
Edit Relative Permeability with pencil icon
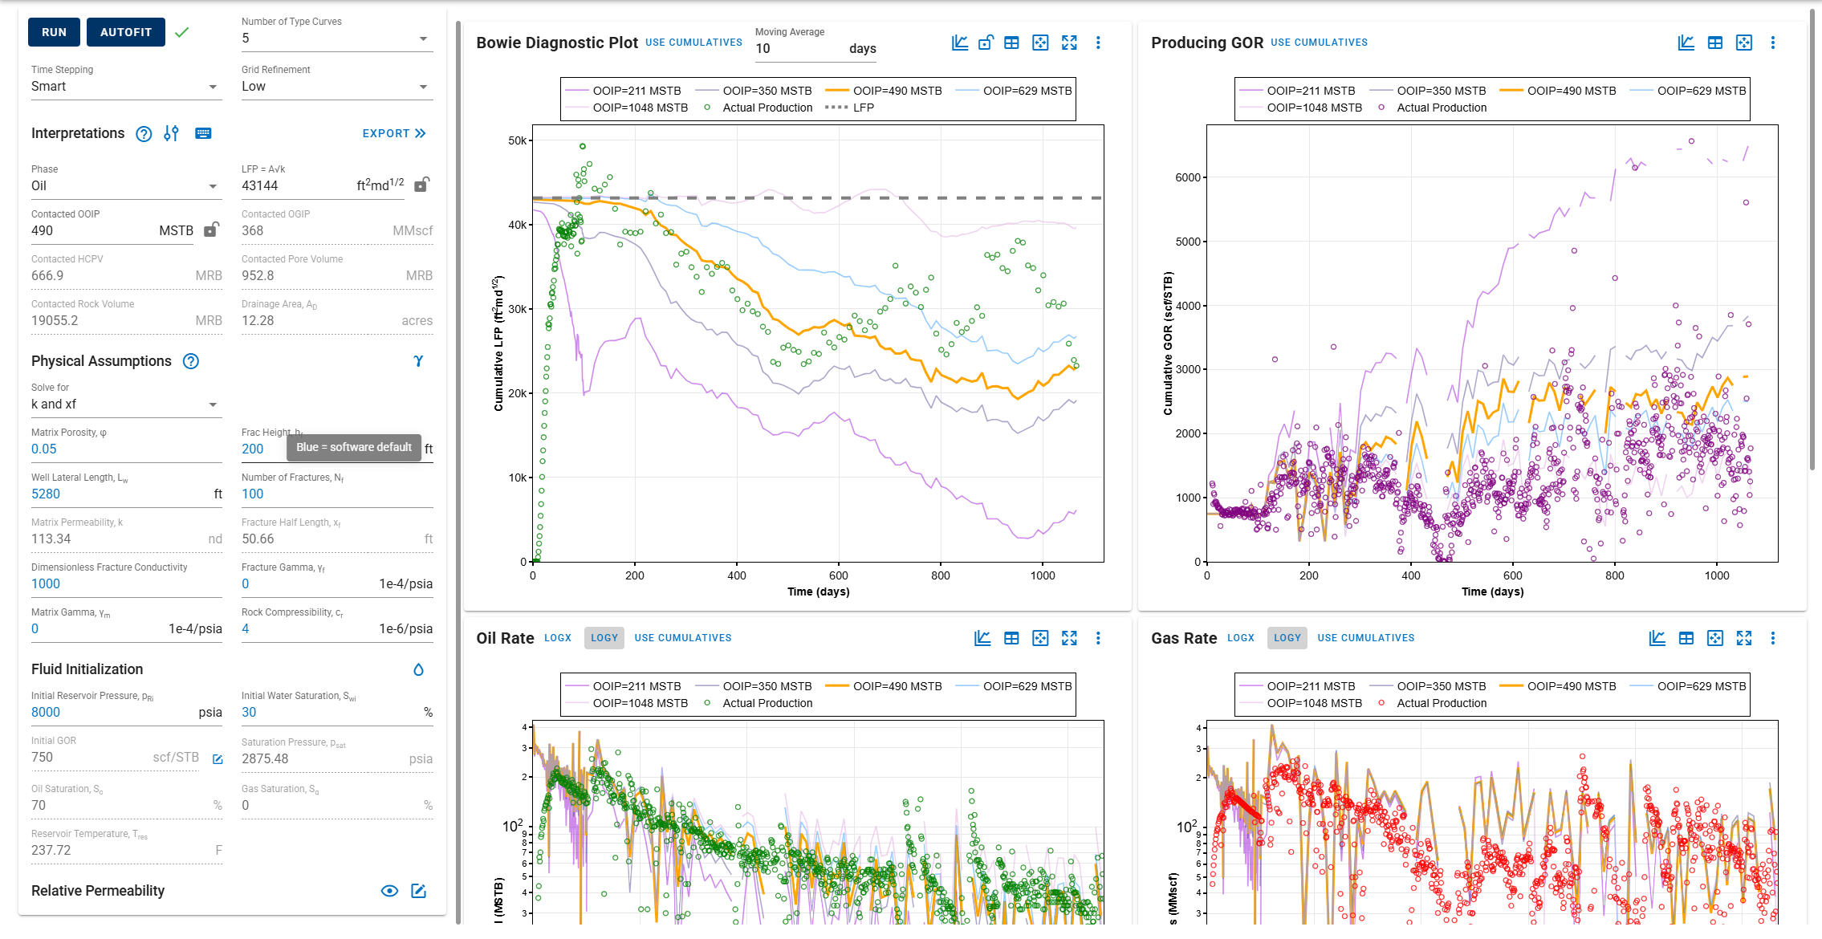point(418,891)
